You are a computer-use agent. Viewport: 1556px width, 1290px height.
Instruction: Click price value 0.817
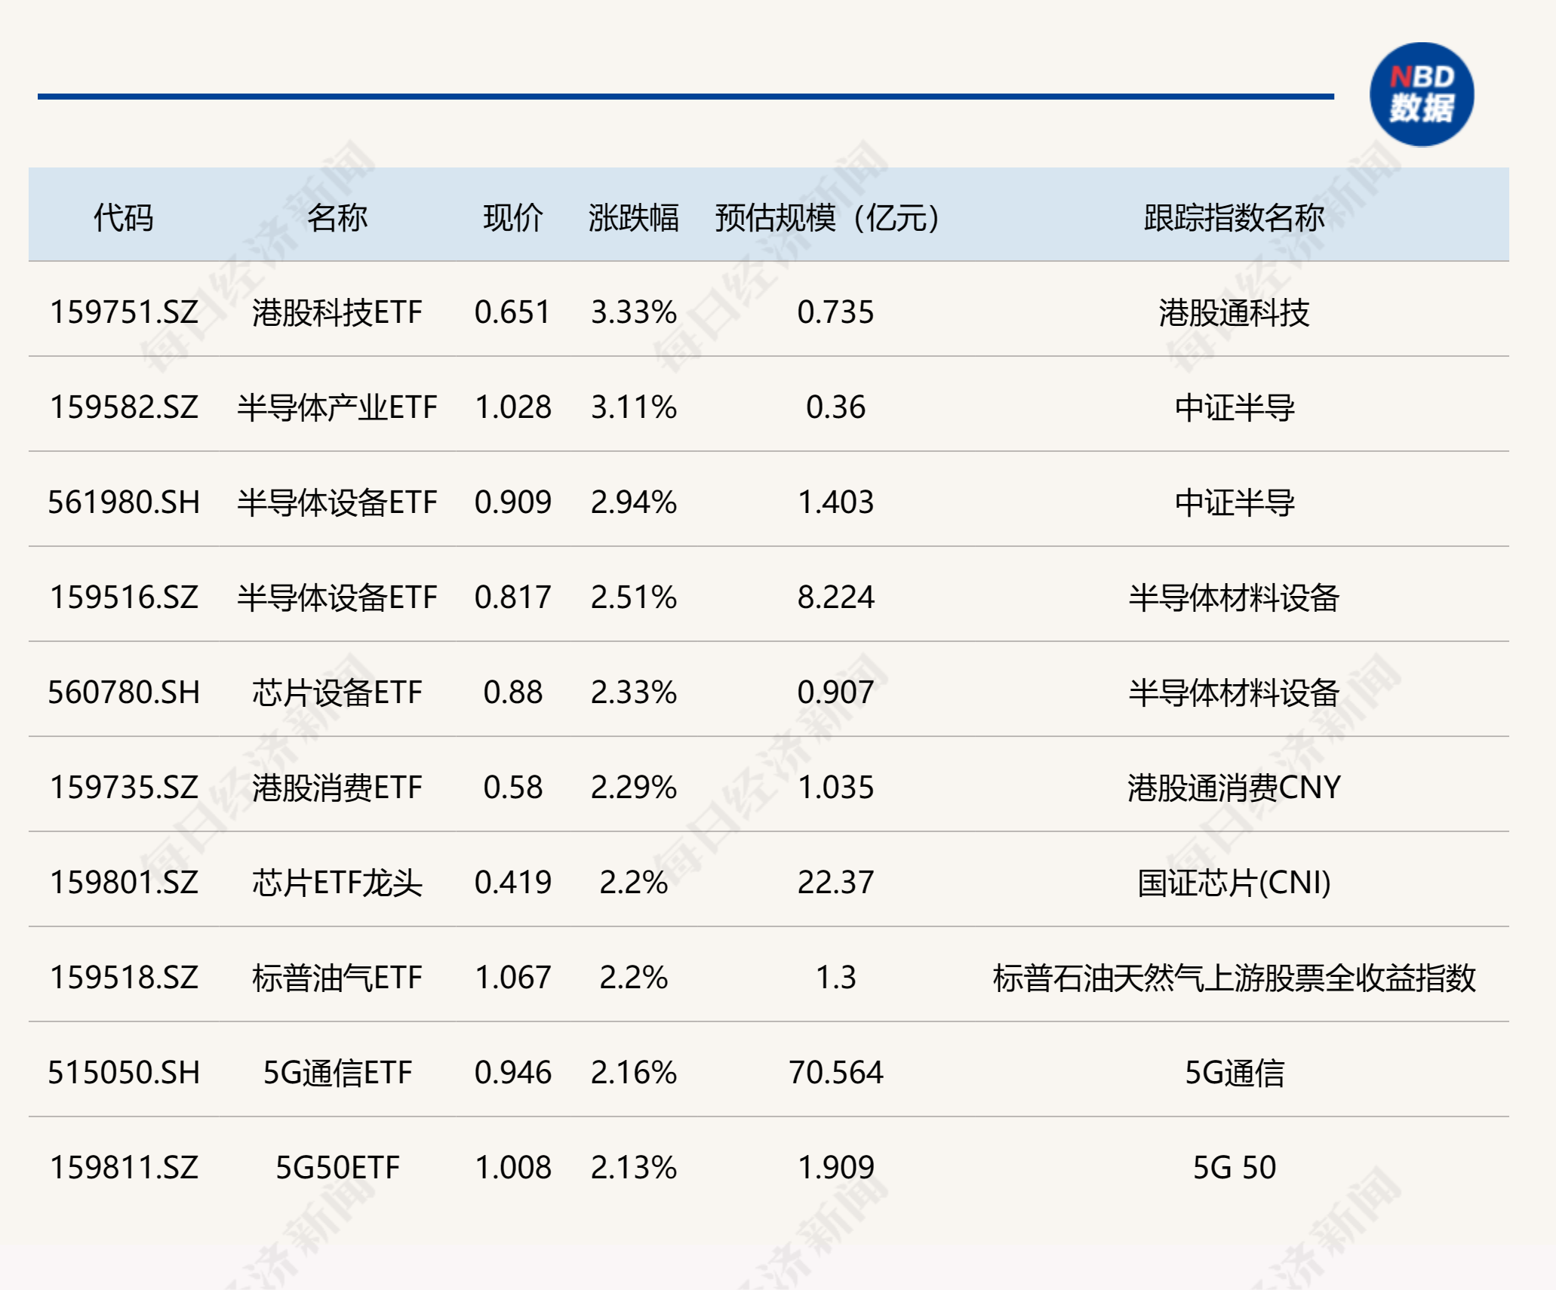(x=513, y=597)
